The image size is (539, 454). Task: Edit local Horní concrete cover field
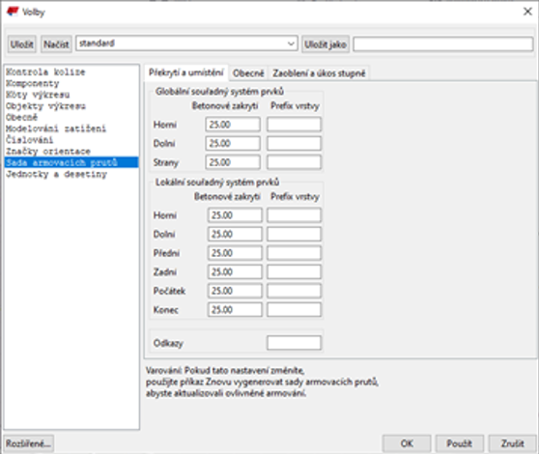pos(235,215)
